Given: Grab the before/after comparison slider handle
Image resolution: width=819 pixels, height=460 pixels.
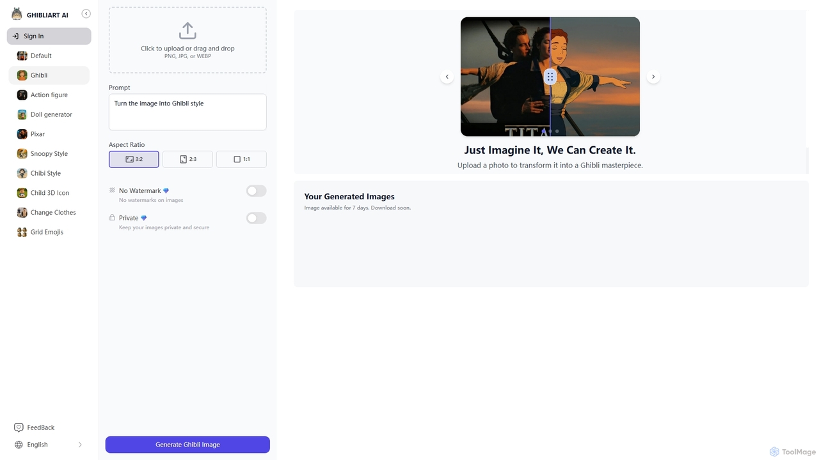Looking at the screenshot, I should [x=550, y=77].
